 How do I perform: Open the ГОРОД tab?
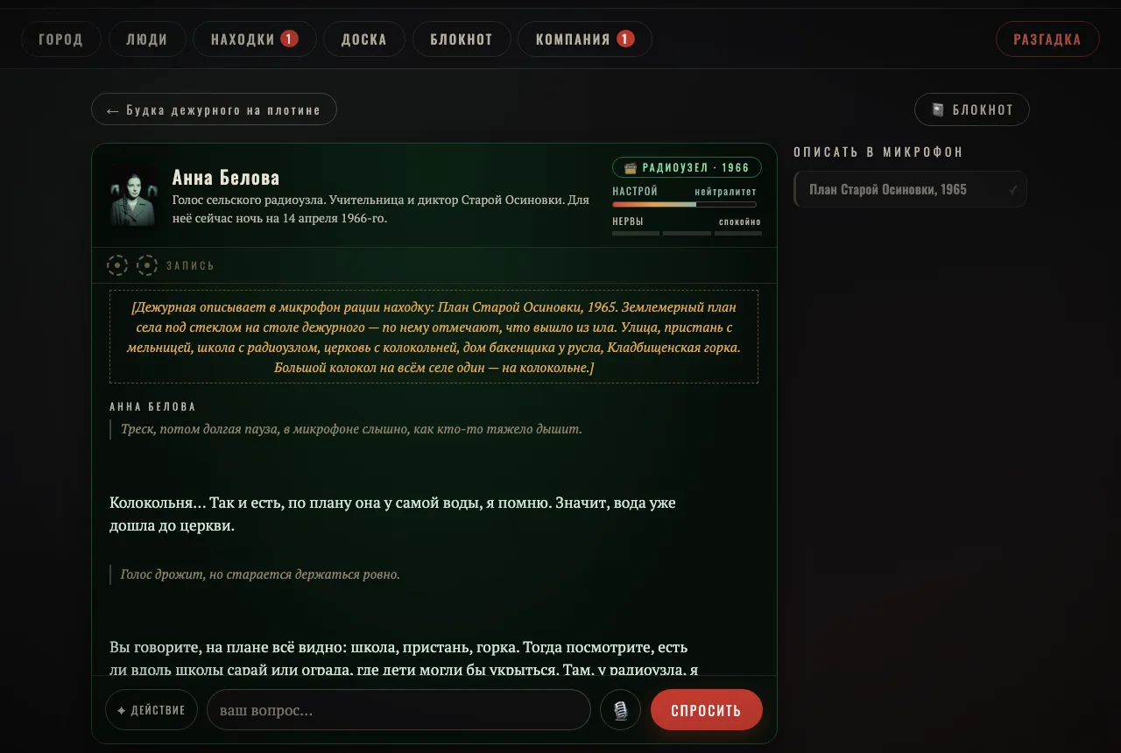61,39
